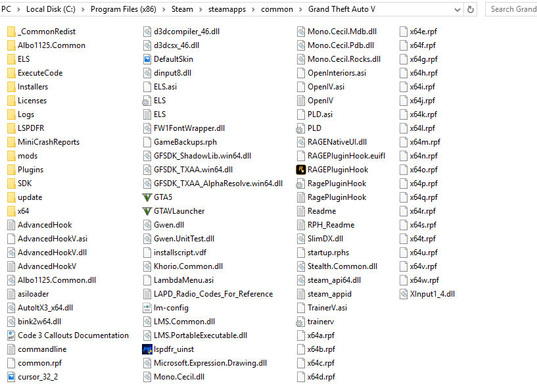Click the Plugins folder icon
The image size is (537, 392).
pos(11,170)
